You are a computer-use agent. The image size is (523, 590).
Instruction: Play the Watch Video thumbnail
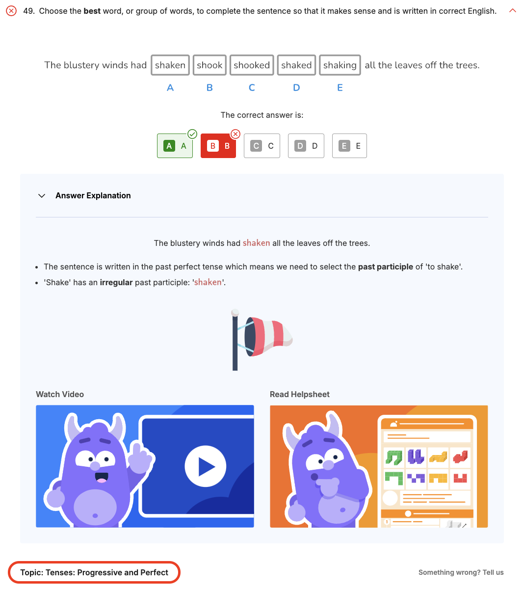coord(145,466)
